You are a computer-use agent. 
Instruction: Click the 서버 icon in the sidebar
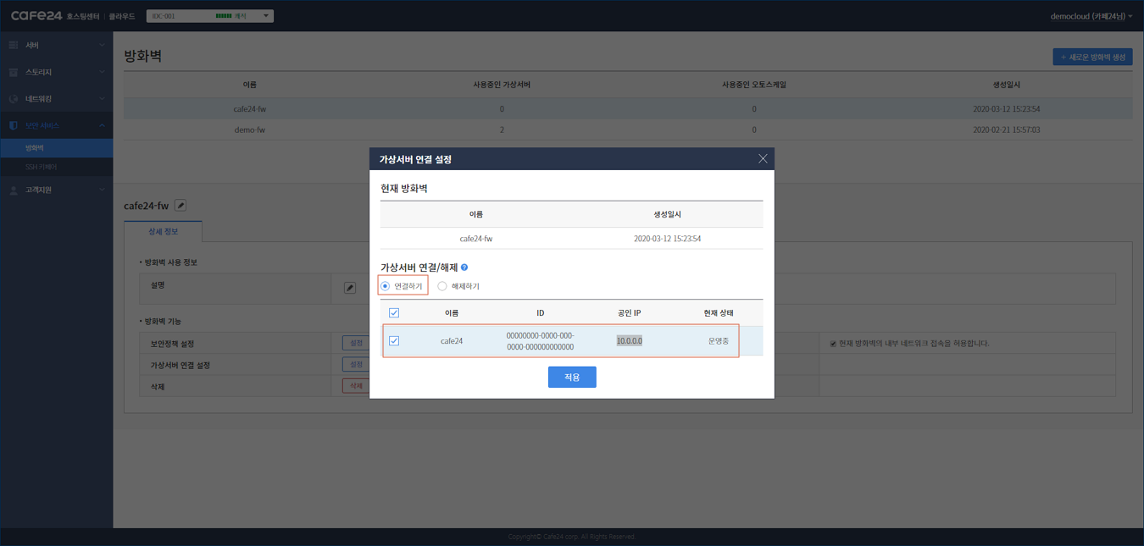tap(14, 45)
